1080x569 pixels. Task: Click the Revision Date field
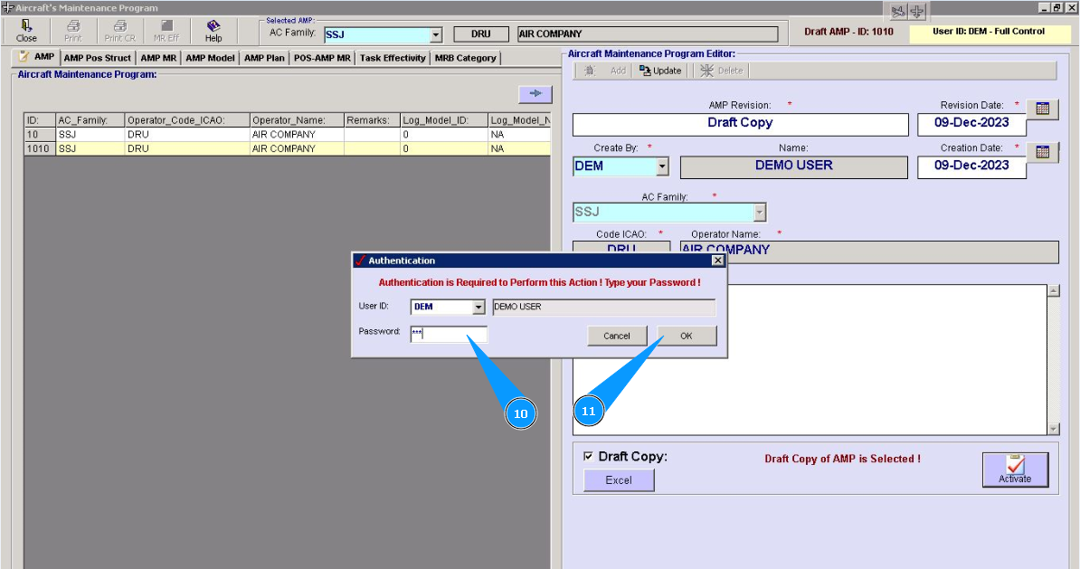[x=971, y=124]
